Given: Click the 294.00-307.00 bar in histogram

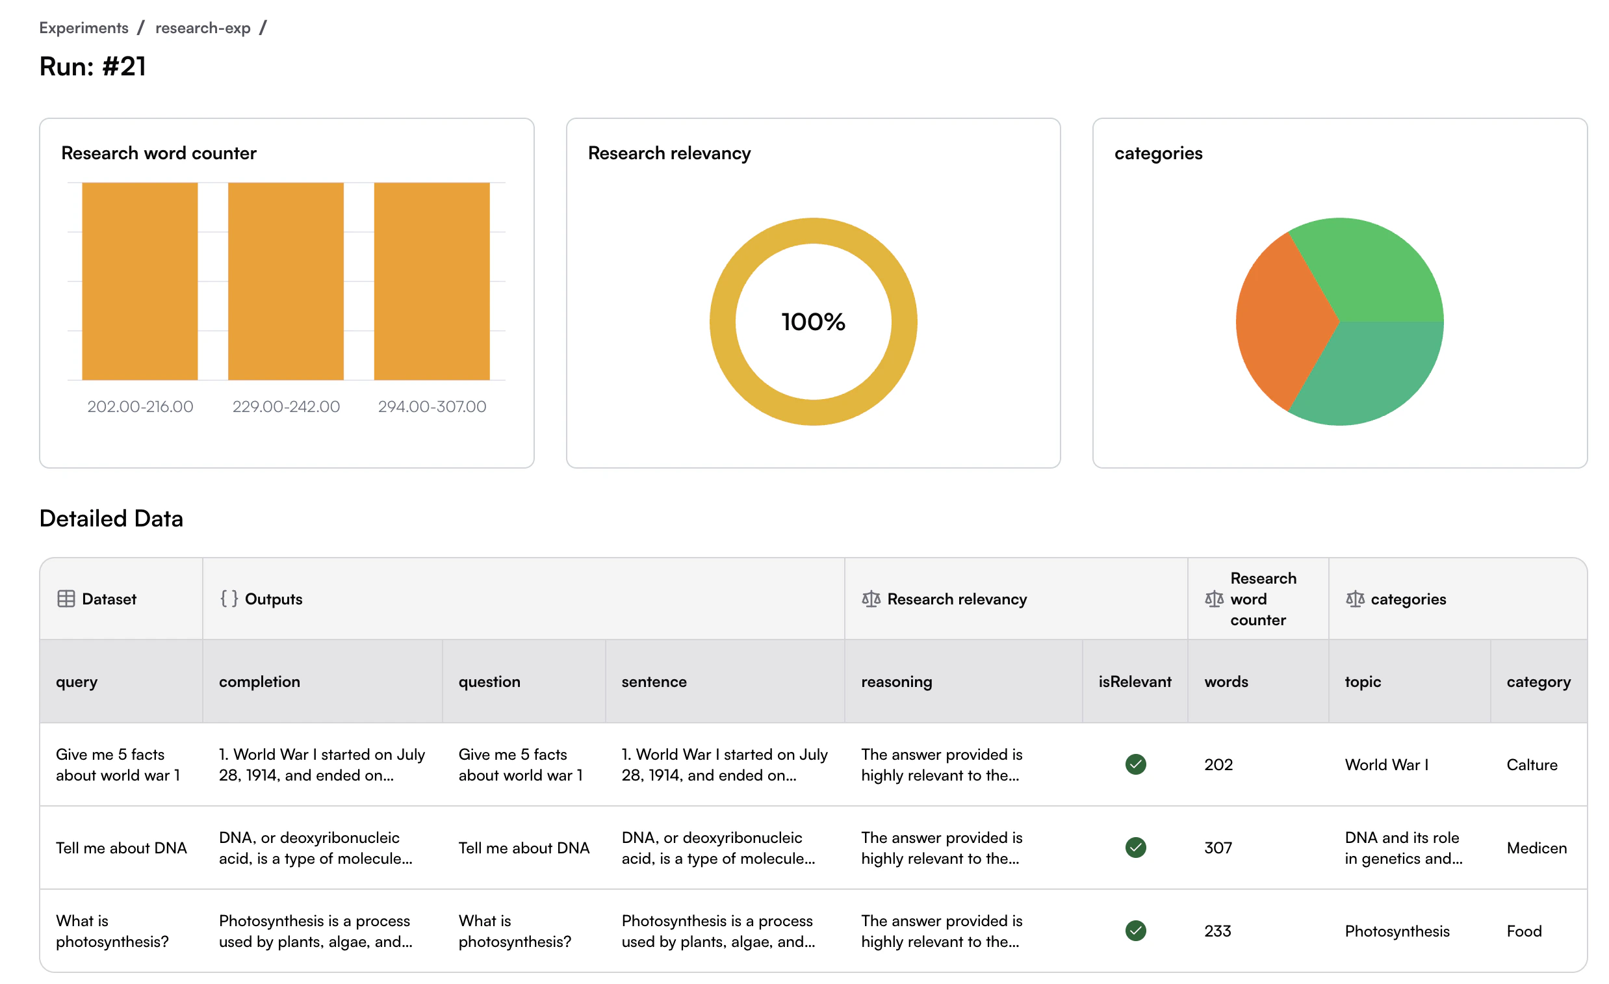Looking at the screenshot, I should 431,281.
